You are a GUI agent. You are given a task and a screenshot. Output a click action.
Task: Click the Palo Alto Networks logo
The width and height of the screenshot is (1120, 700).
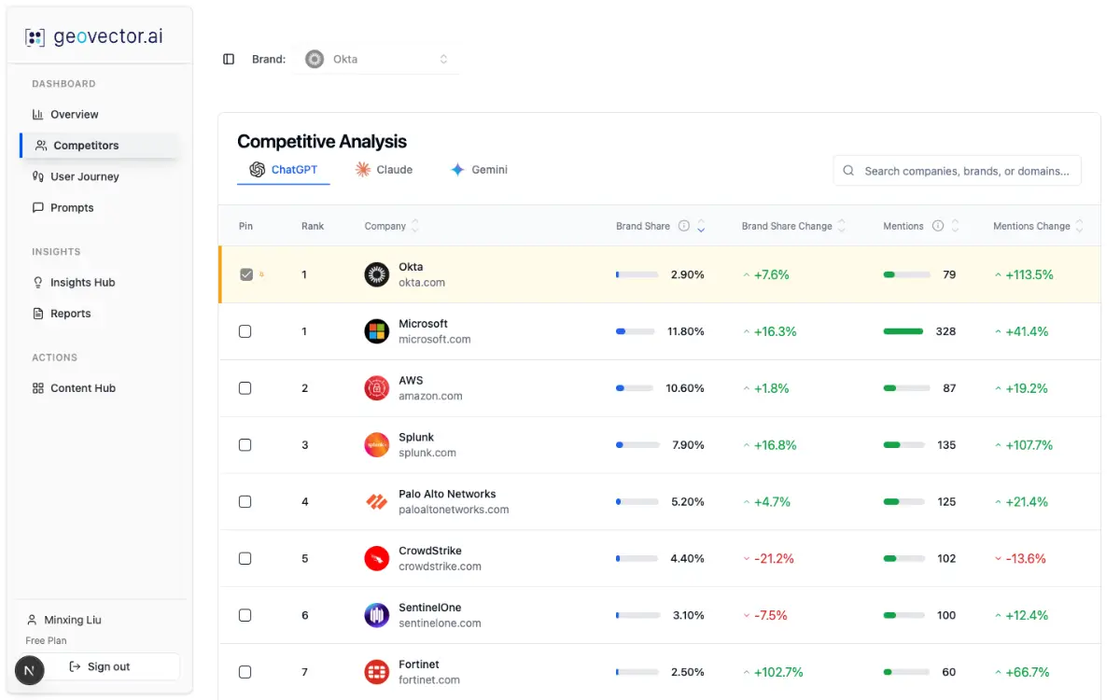376,502
